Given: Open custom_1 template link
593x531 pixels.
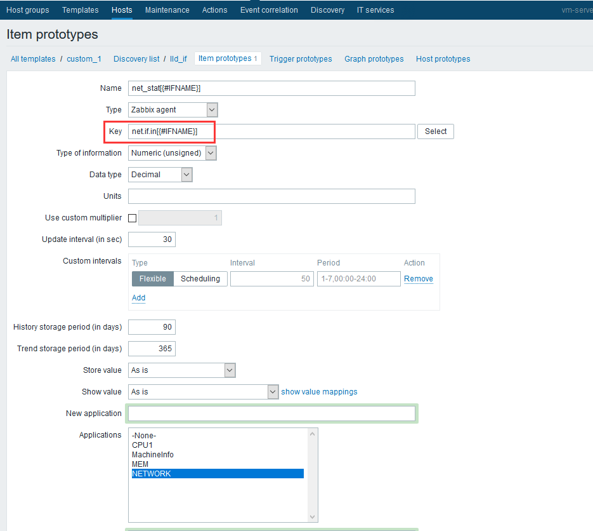Looking at the screenshot, I should click(x=84, y=58).
